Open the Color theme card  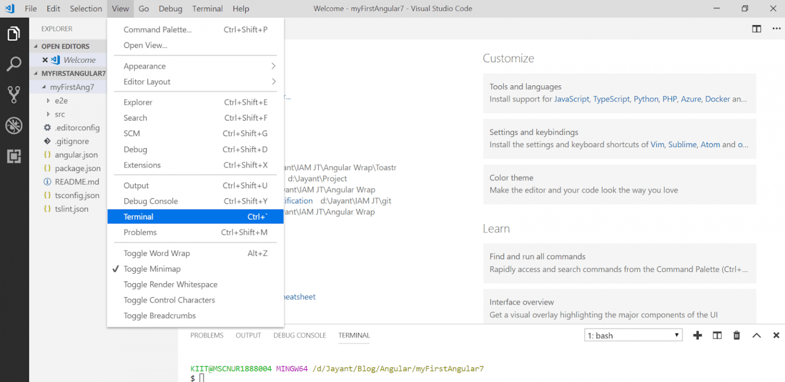619,184
